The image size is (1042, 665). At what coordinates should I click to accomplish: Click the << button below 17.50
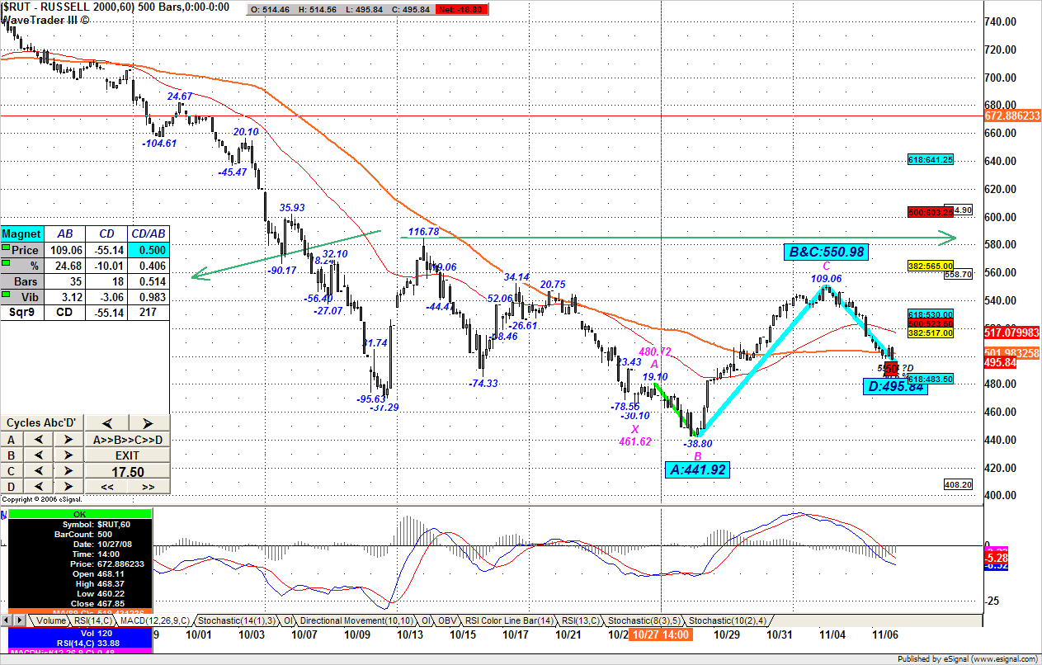pos(106,487)
